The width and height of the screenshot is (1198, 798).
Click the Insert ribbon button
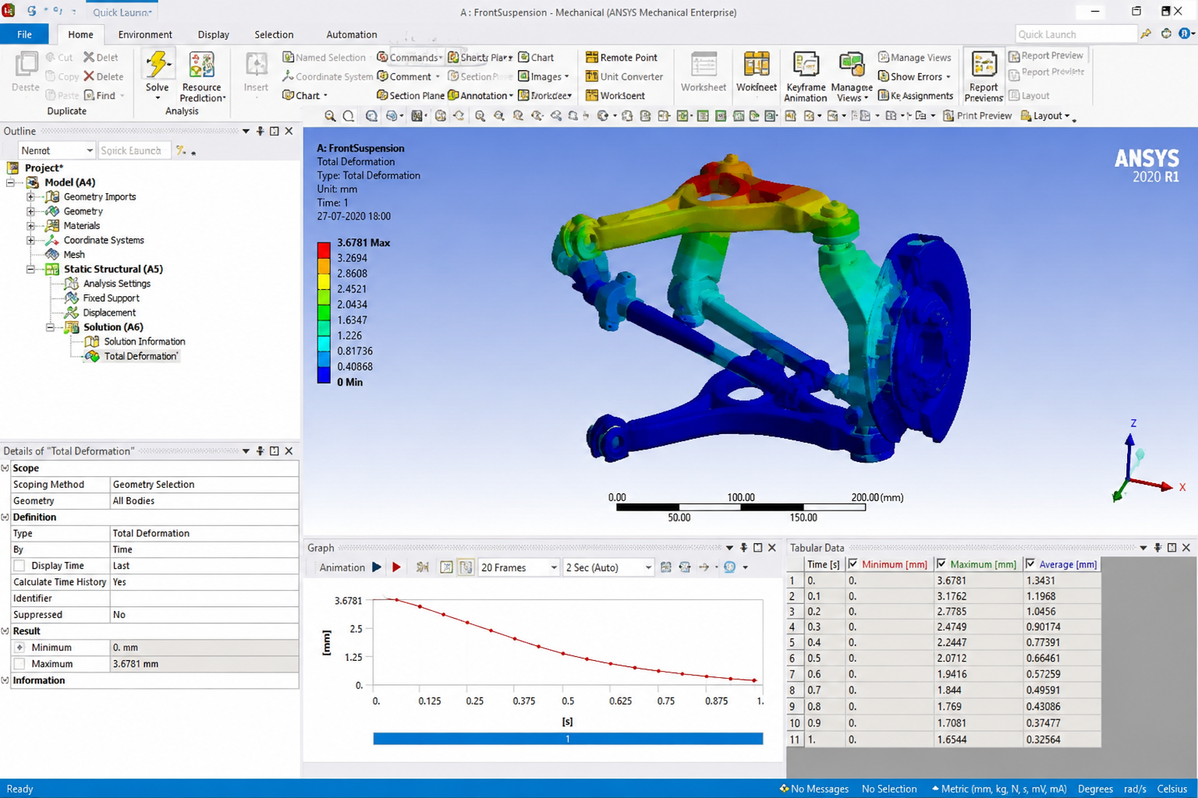pos(256,73)
